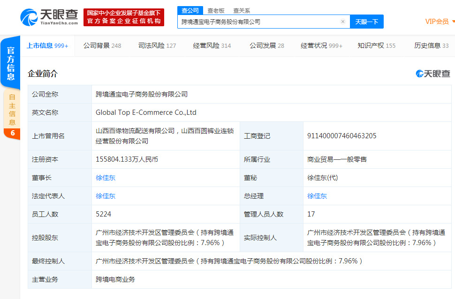The image size is (455, 299).
Task: Click the 工商登记 label cell
Action: 272,136
